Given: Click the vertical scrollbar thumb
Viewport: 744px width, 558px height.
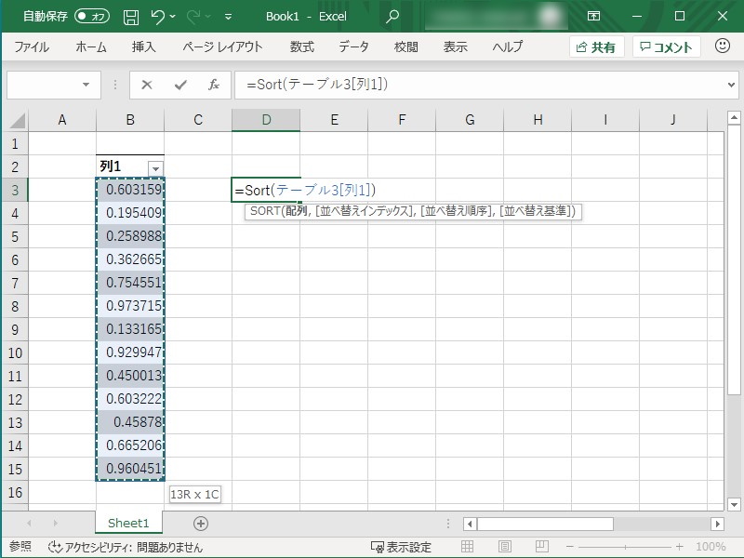Looking at the screenshot, I should (734, 259).
